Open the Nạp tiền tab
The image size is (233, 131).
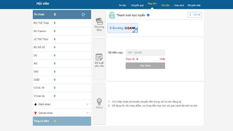[x=152, y=4]
